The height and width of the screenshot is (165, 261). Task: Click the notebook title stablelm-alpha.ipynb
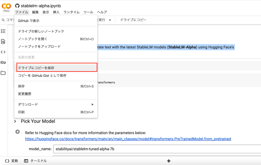pyautogui.click(x=41, y=6)
